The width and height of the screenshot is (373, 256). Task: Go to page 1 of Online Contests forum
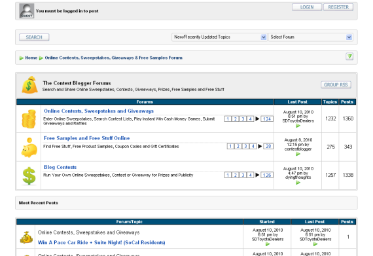point(228,119)
